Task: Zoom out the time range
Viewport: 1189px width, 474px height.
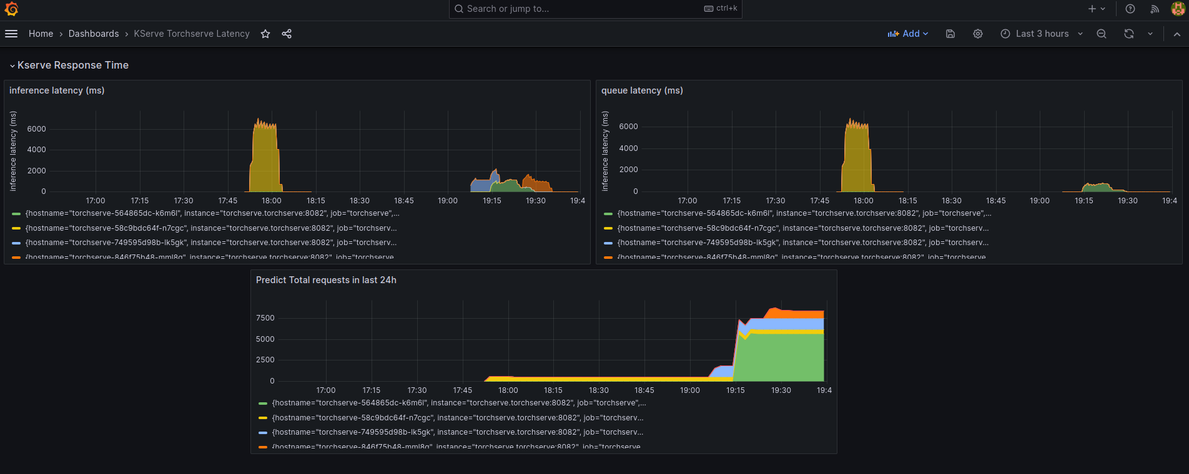Action: (1102, 34)
